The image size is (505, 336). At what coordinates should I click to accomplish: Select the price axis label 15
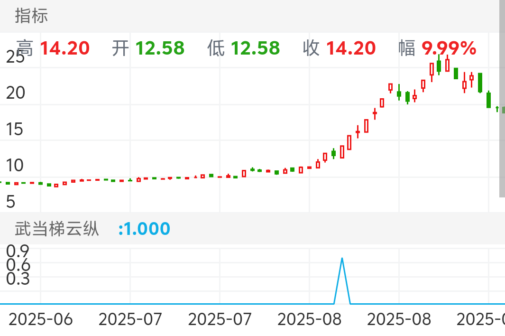(x=16, y=129)
